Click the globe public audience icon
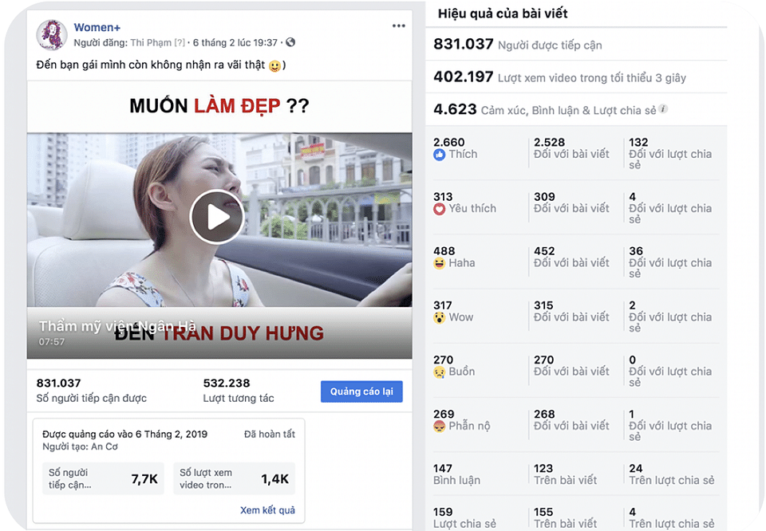Screen dimensions: 766x531 click(290, 42)
